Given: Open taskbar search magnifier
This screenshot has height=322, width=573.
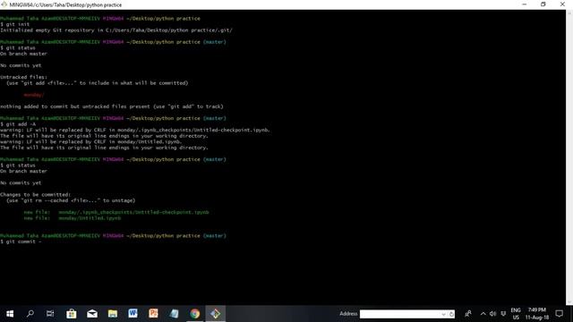Looking at the screenshot, I should pos(30,314).
